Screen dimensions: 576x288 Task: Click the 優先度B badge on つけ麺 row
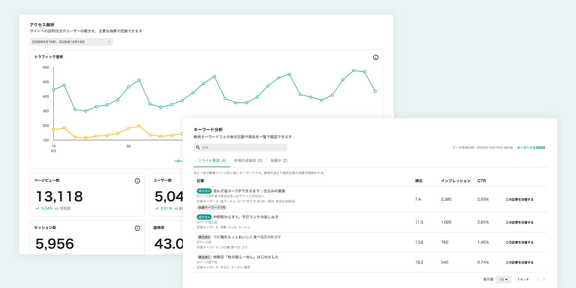(x=204, y=237)
